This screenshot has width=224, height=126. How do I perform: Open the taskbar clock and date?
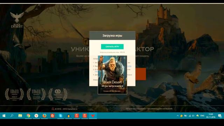(211, 116)
